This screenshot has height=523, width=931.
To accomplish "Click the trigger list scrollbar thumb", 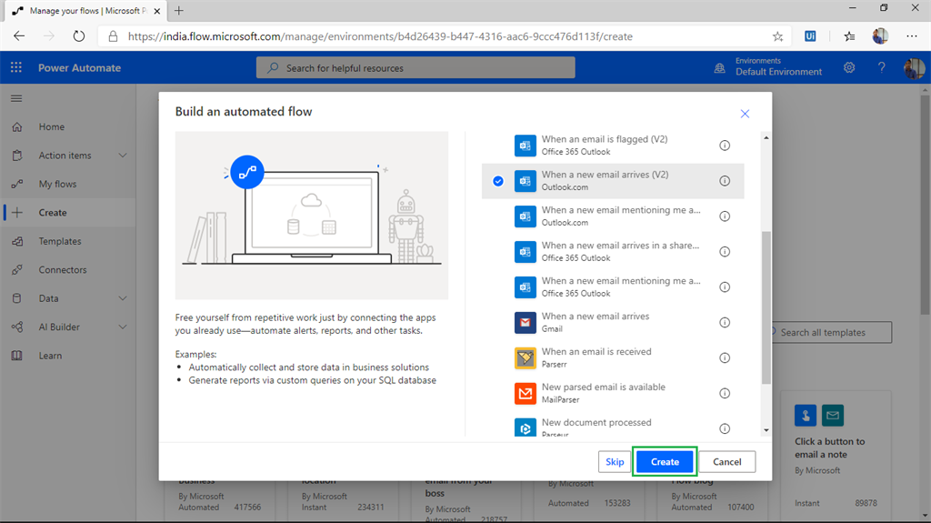I will tap(766, 307).
